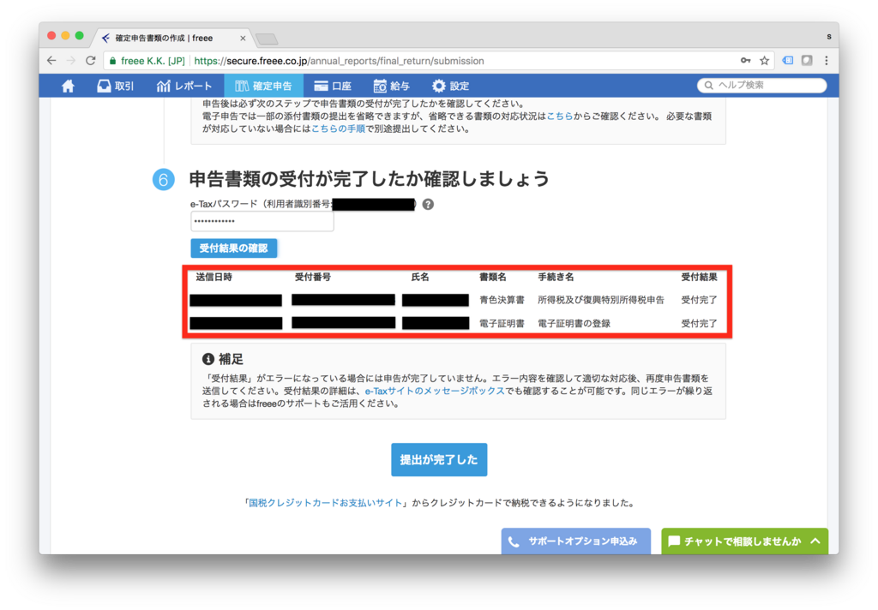Open こちら link for document support status
878x610 pixels.
coord(559,116)
